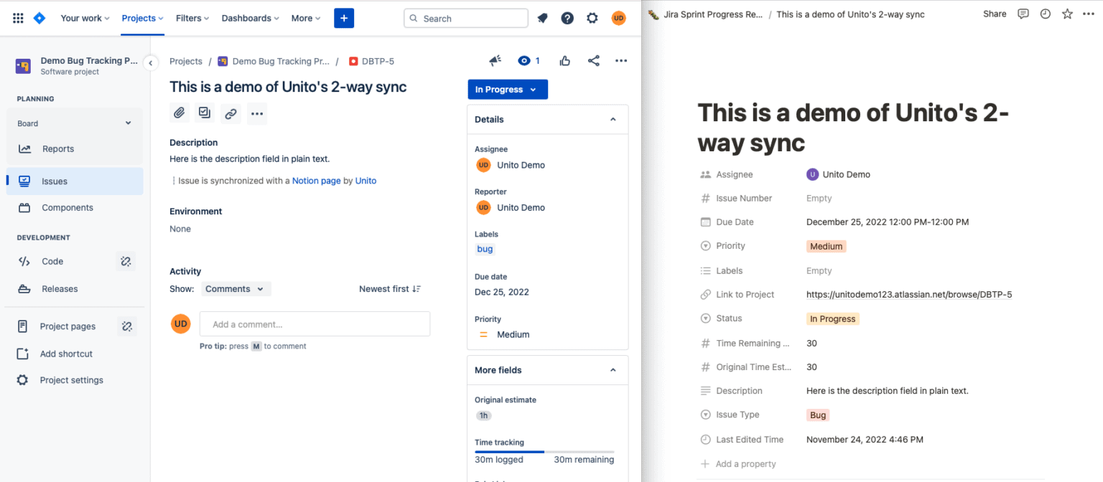Viewport: 1103px width, 482px height.
Task: Click Add shortcut in the sidebar
Action: (x=66, y=354)
